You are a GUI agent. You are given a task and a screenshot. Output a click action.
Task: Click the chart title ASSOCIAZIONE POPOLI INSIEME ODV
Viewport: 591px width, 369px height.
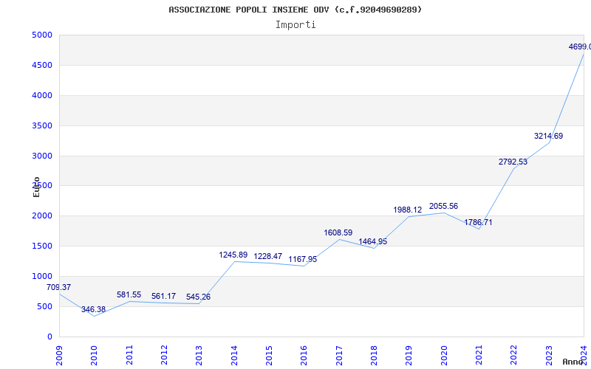[x=295, y=10]
